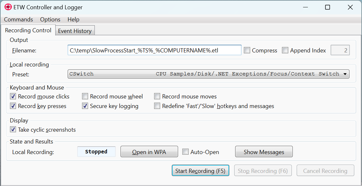Screen dimensions: 362x186
Task: Turn on Record mouse moves
Action: coord(157,97)
